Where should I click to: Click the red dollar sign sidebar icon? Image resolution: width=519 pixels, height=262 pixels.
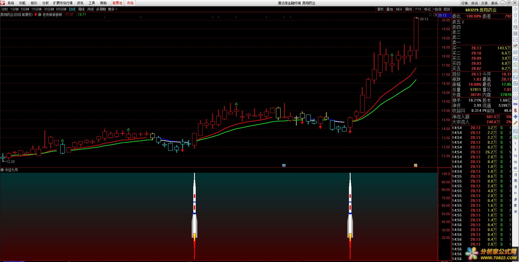point(515,110)
